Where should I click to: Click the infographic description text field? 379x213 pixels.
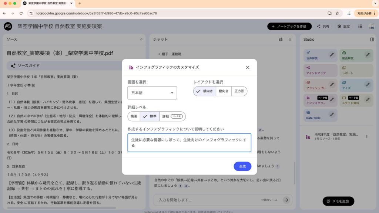pos(189,143)
